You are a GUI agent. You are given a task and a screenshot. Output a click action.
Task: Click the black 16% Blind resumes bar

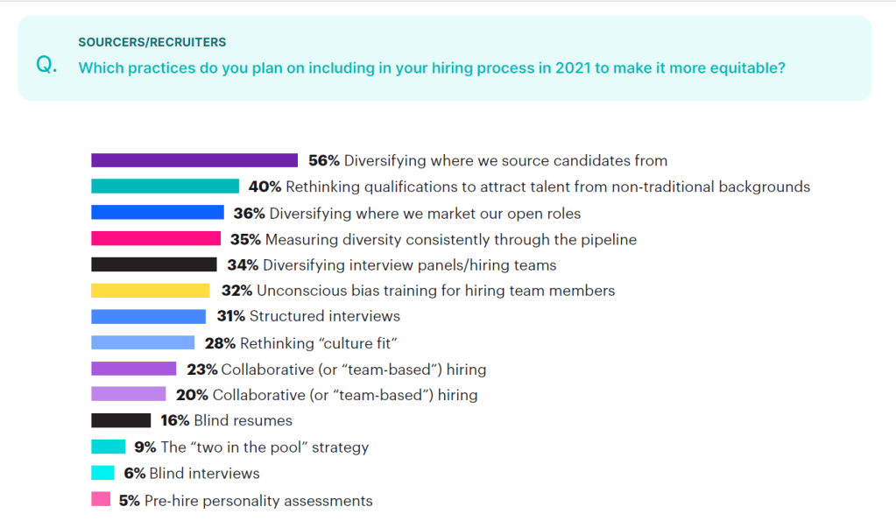(x=120, y=421)
